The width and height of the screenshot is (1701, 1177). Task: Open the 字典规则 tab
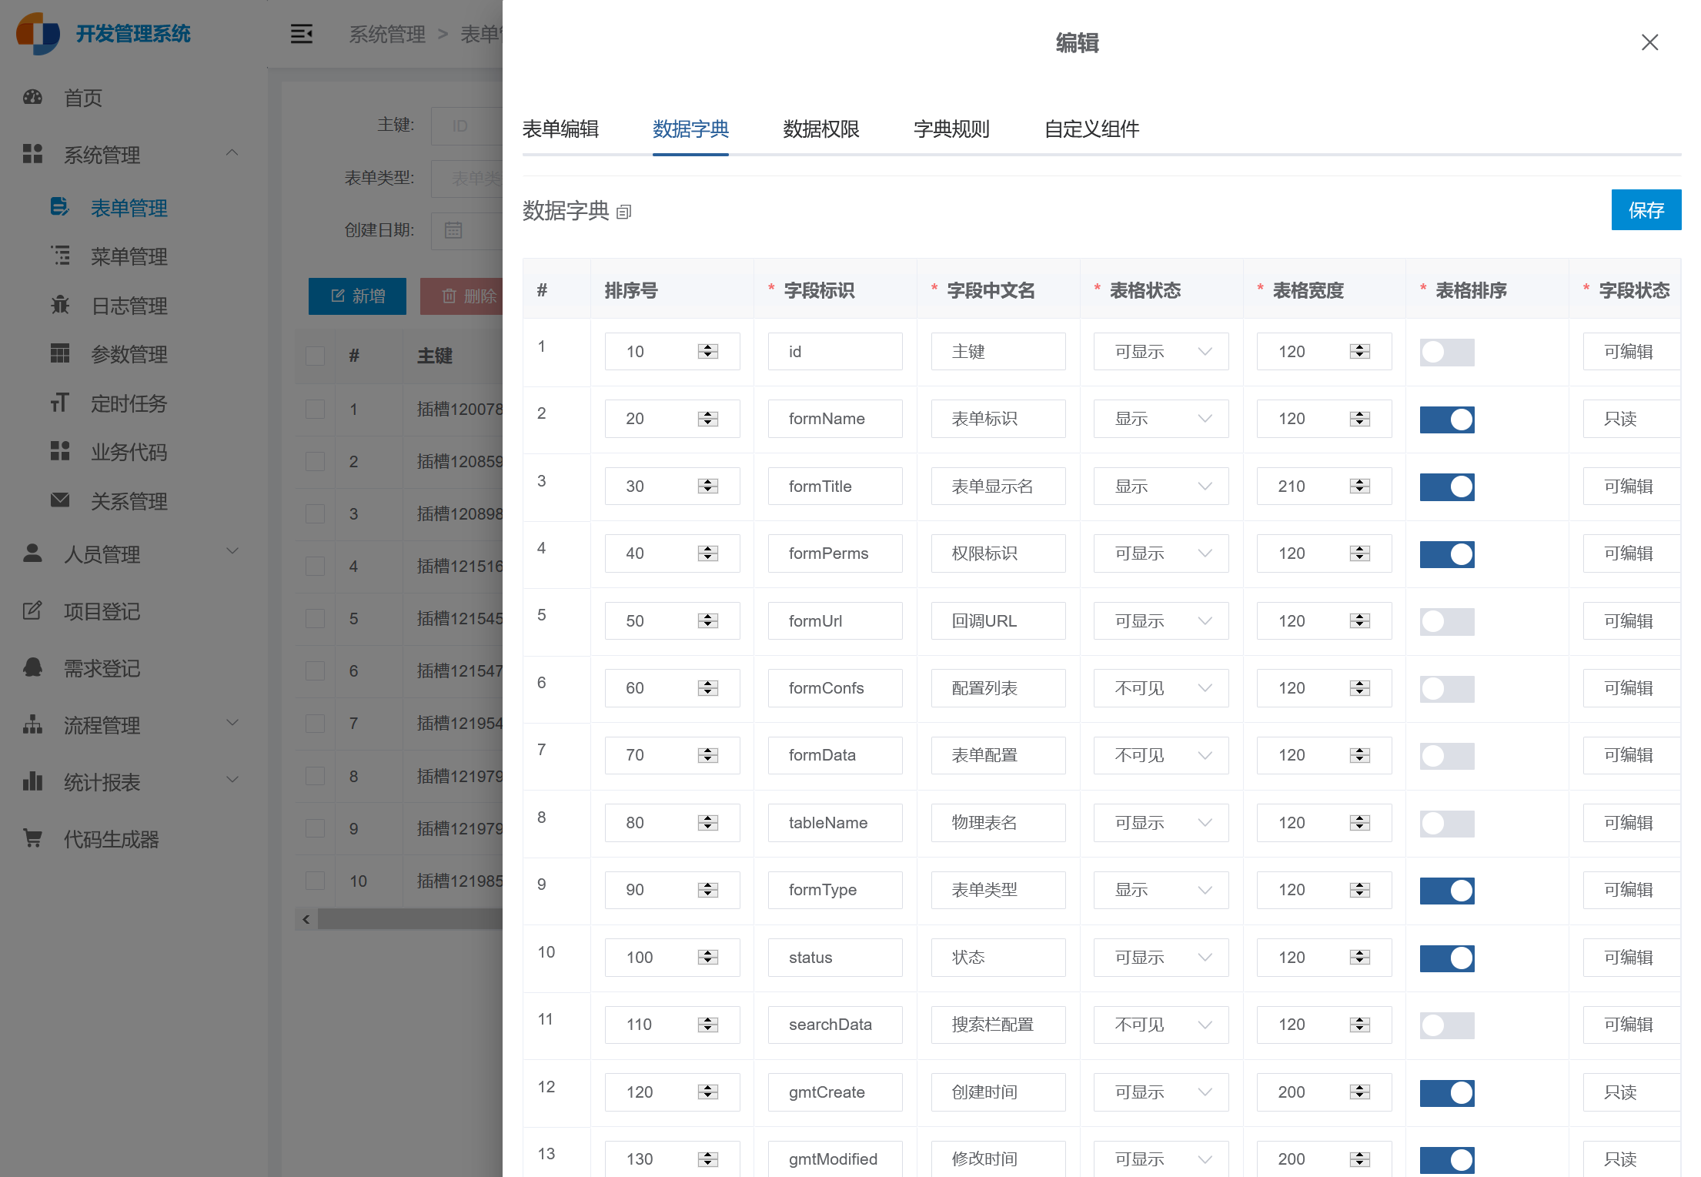click(x=951, y=129)
